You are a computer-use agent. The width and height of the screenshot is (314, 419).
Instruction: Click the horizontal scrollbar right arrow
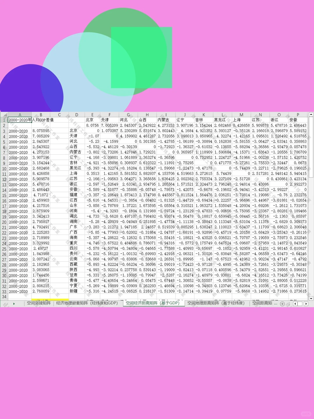(x=306, y=304)
